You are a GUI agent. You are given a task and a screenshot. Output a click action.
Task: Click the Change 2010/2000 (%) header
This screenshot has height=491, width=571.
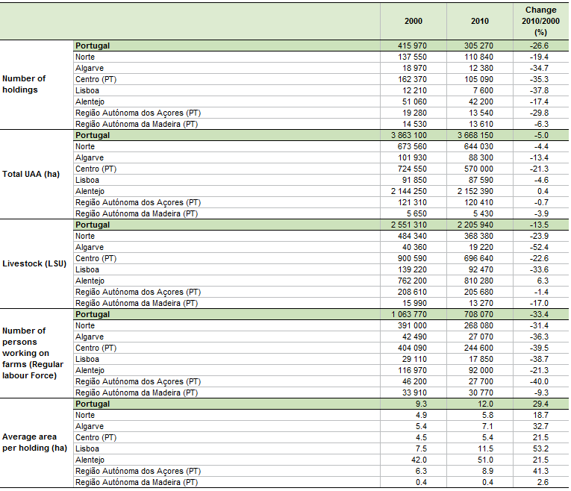[541, 21]
